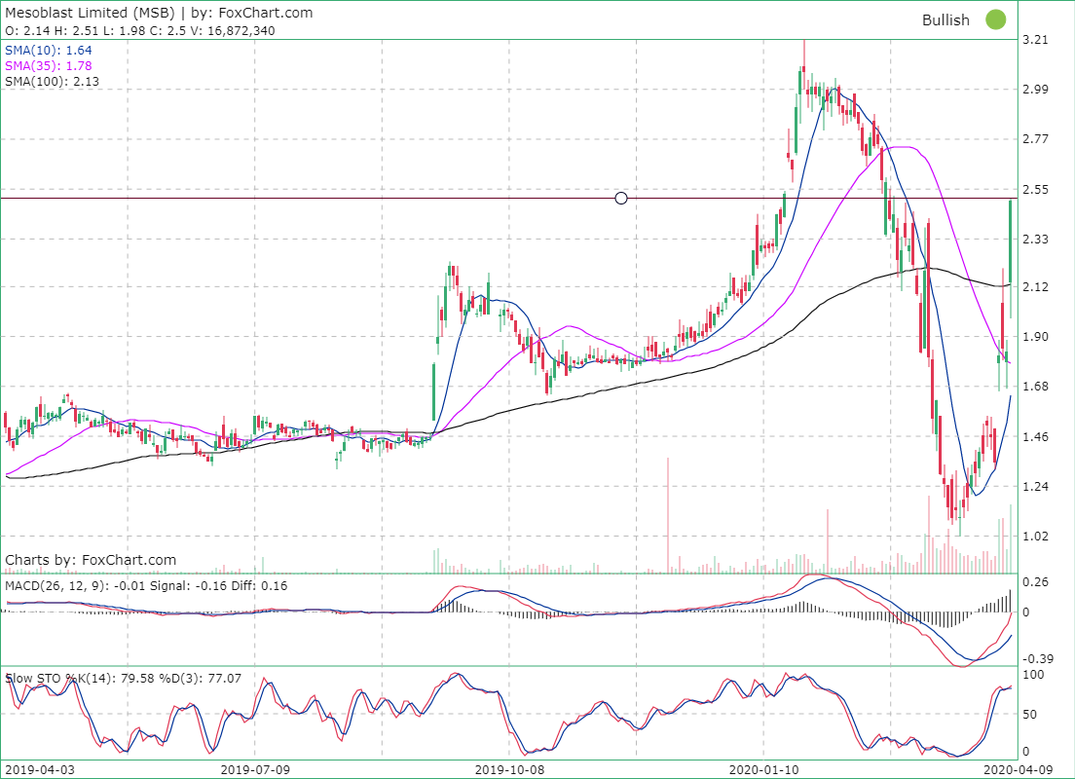This screenshot has height=779, width=1075.
Task: Select the circle handle on the 2.55 price line
Action: 621,198
